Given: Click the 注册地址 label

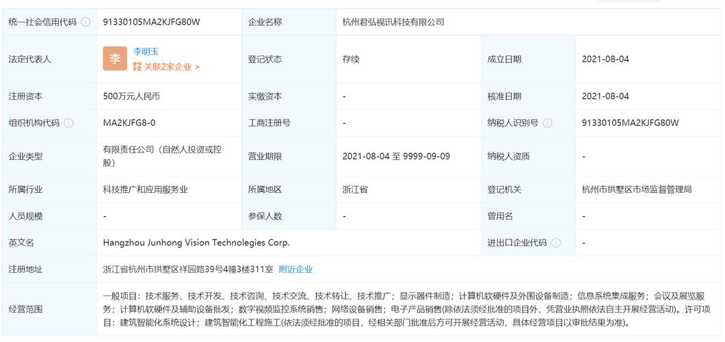Looking at the screenshot, I should tap(25, 269).
